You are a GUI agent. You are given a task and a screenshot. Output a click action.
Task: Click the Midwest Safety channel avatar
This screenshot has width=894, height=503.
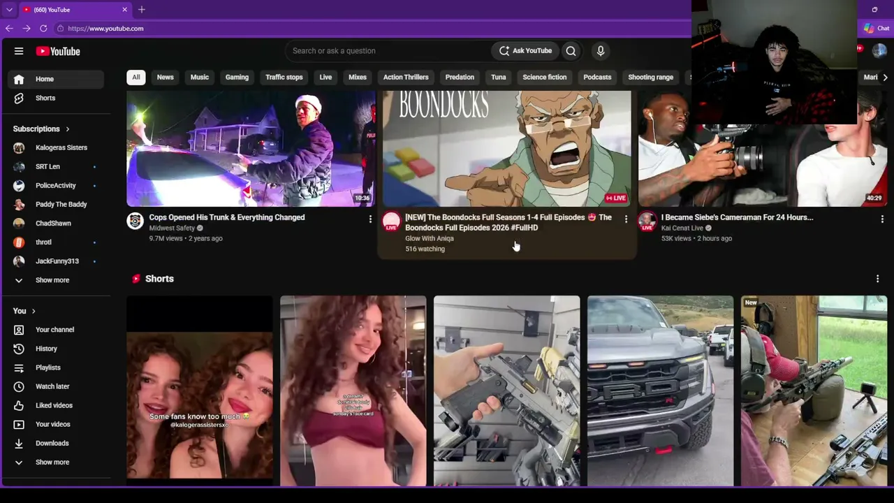pyautogui.click(x=135, y=221)
